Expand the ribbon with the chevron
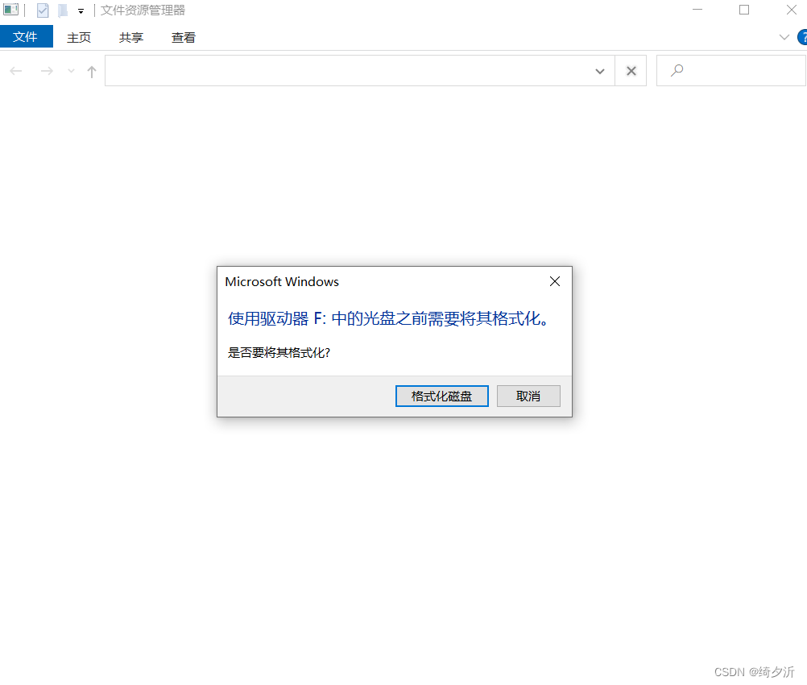The width and height of the screenshot is (807, 685). [784, 37]
